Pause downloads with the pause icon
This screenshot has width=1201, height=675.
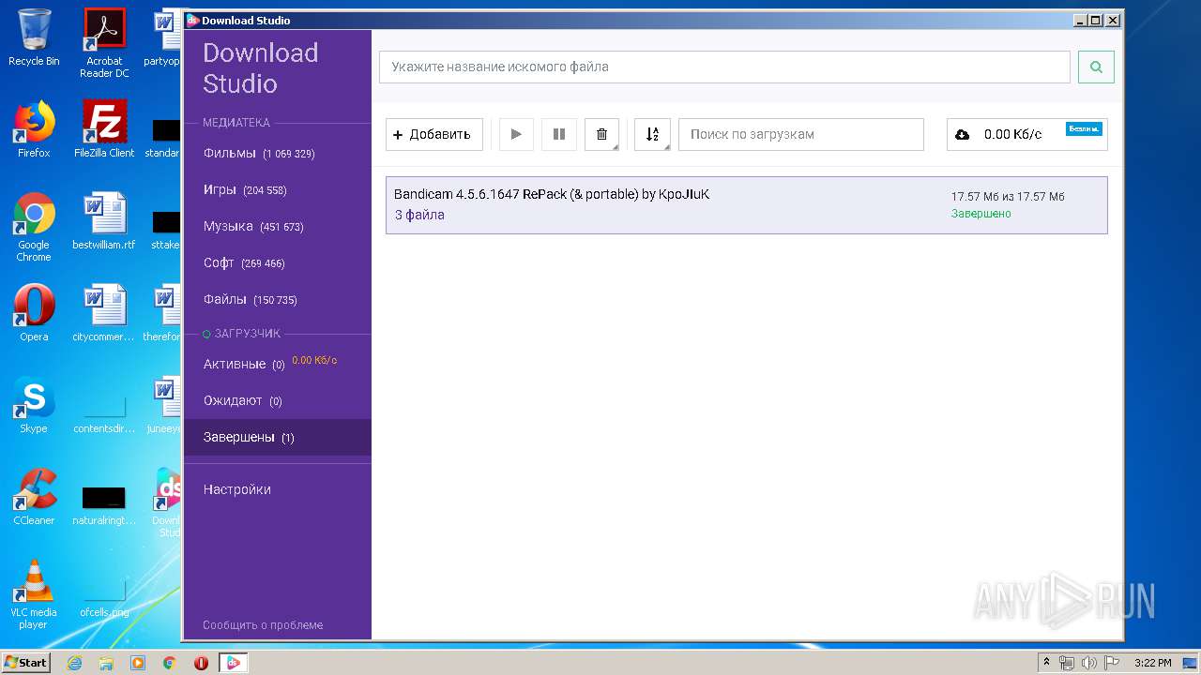[x=559, y=134]
